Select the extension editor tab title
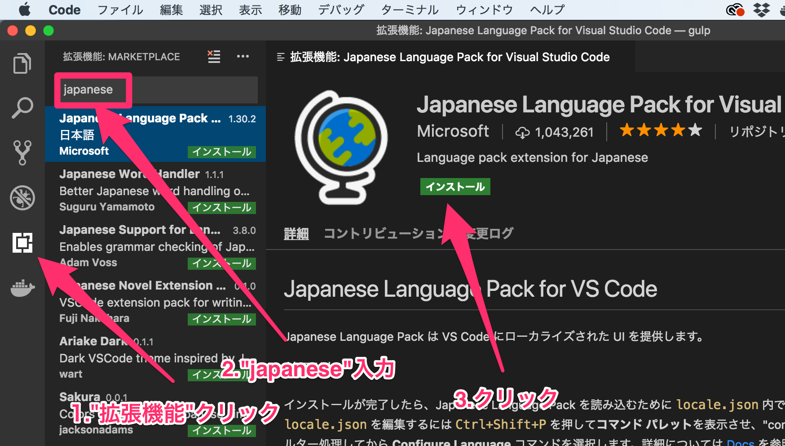 click(450, 57)
